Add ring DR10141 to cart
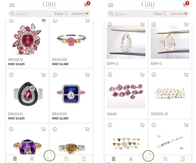Image resolution: width=196 pixels, height=163 pixels. pos(43,75)
